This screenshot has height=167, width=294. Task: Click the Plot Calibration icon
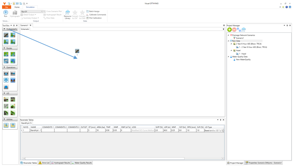[87, 18]
